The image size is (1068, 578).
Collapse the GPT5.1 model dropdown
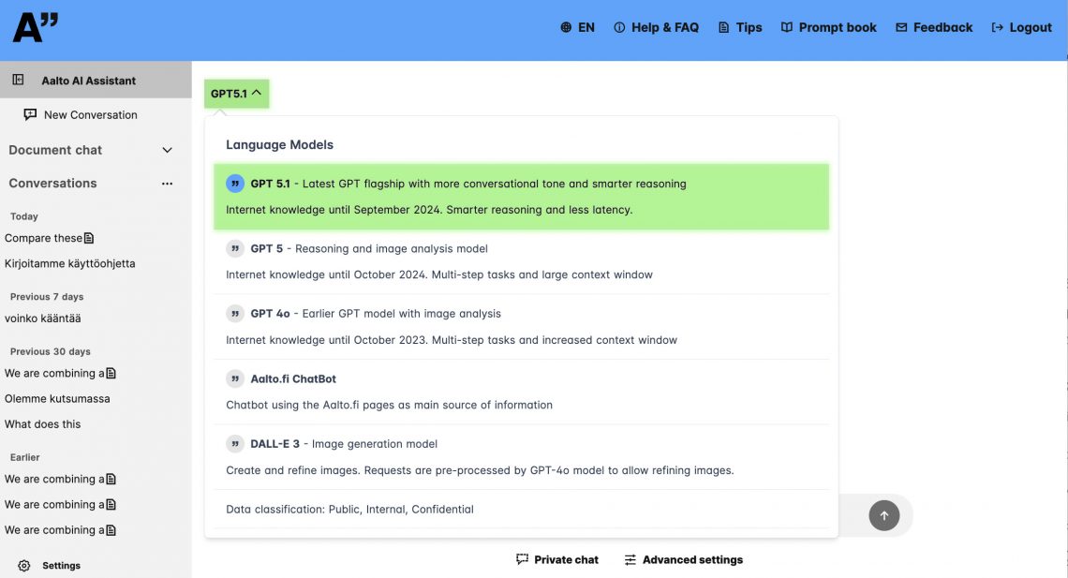[236, 94]
